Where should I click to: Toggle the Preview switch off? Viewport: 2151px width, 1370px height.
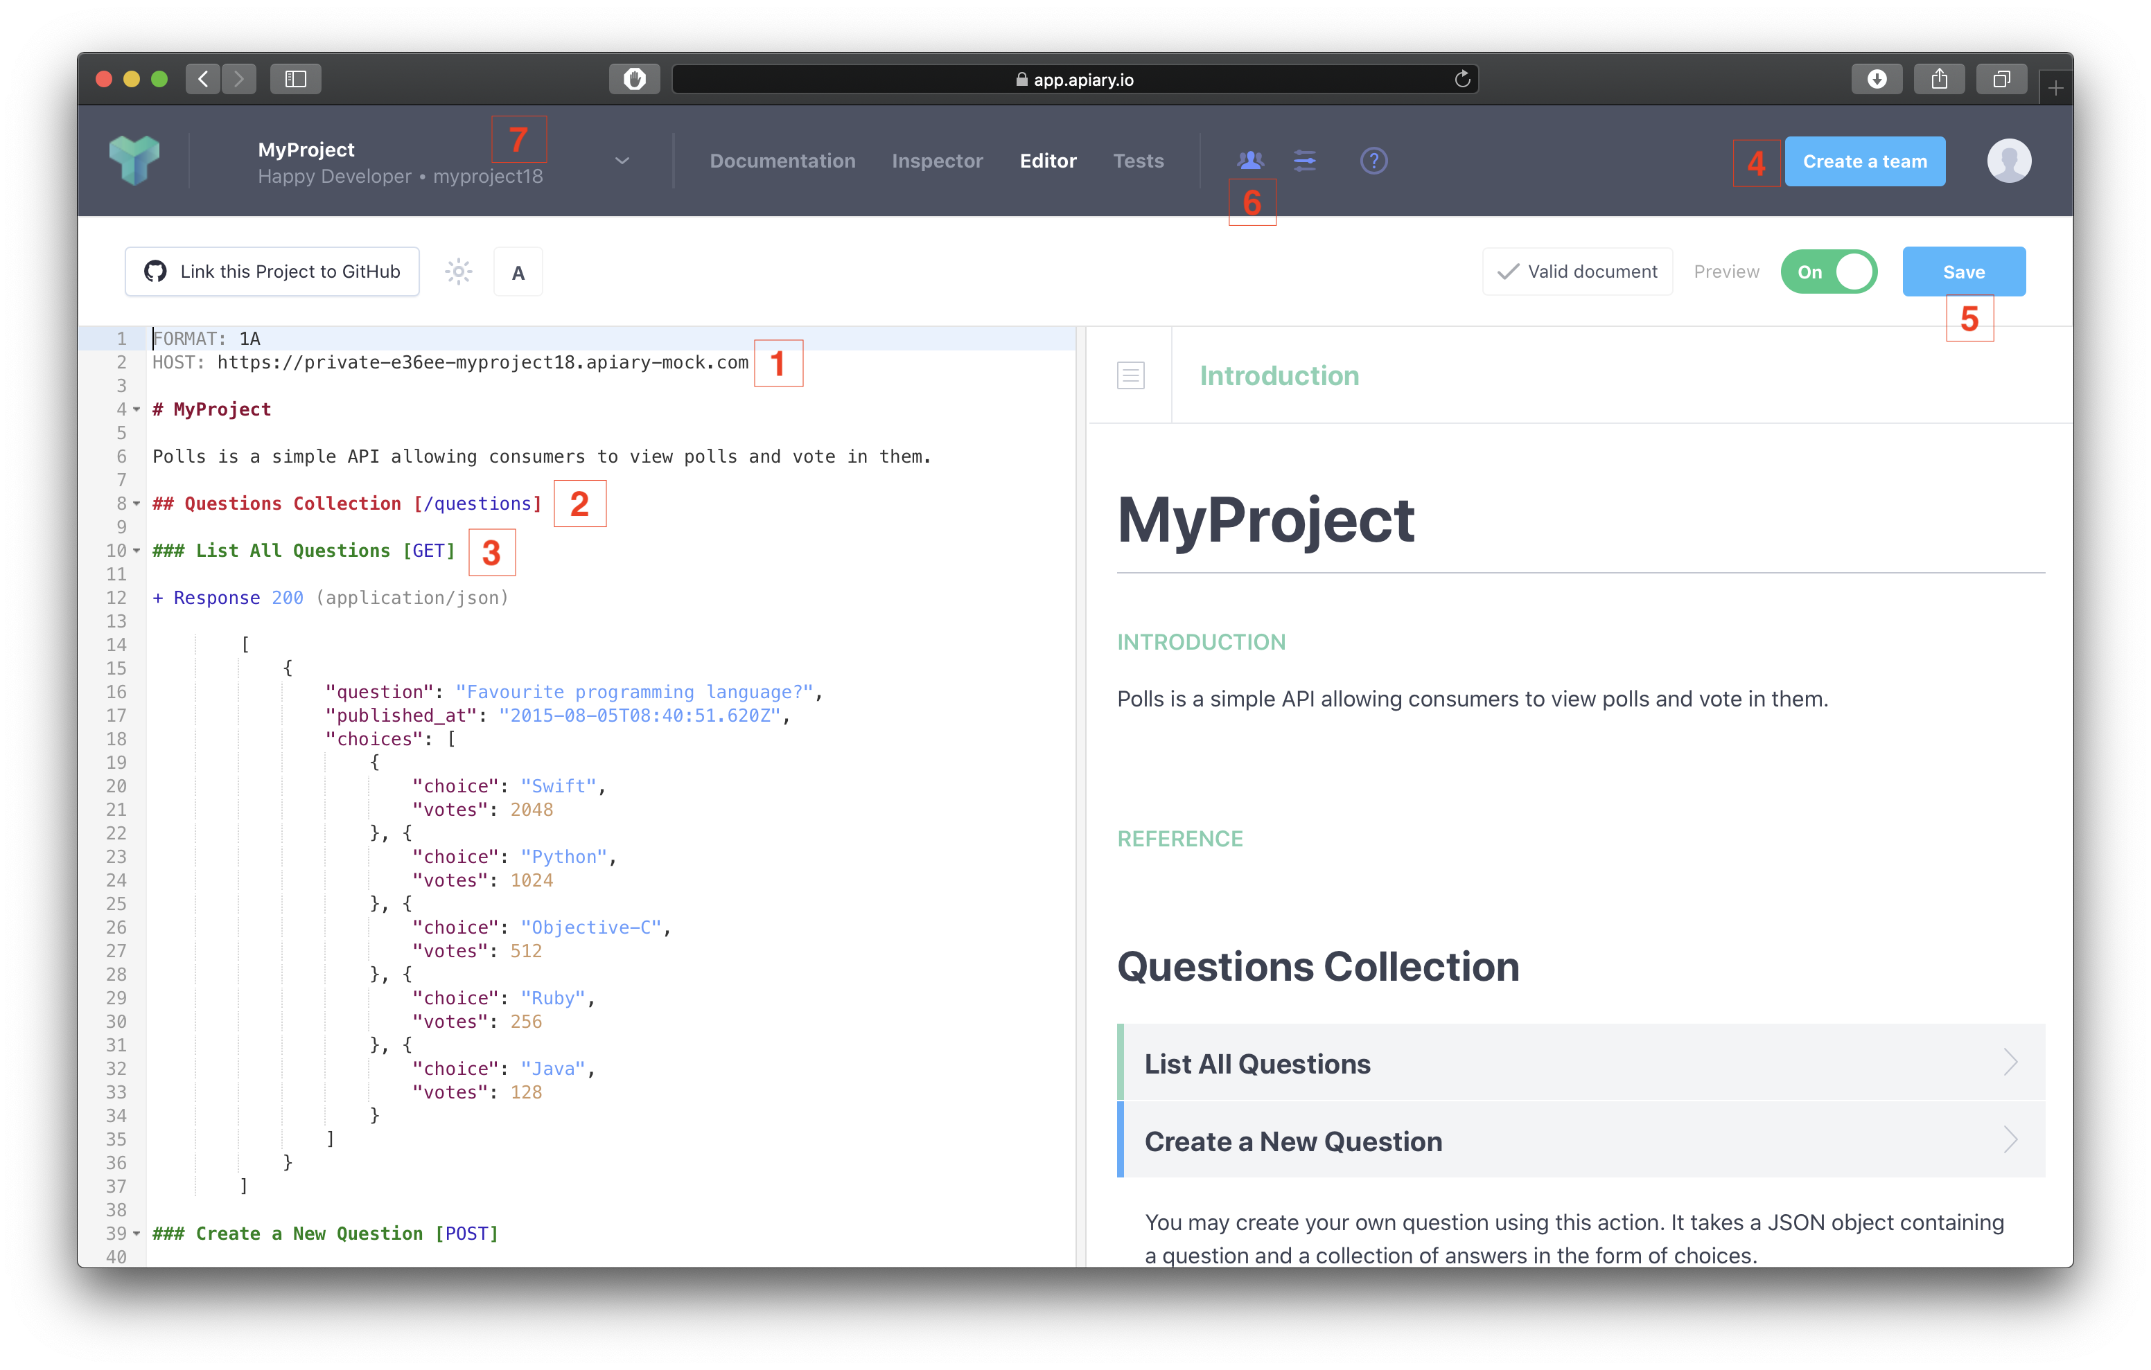[1829, 272]
